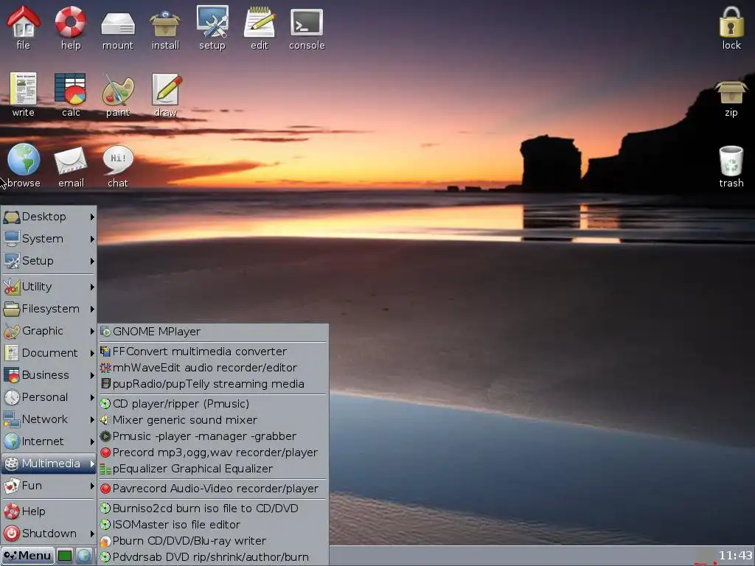Open the Fun menu category
This screenshot has width=755, height=566.
[x=49, y=486]
